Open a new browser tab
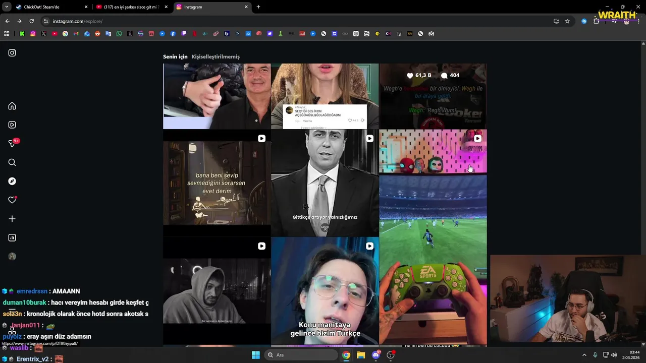Screen dimensions: 646x363 [258, 7]
